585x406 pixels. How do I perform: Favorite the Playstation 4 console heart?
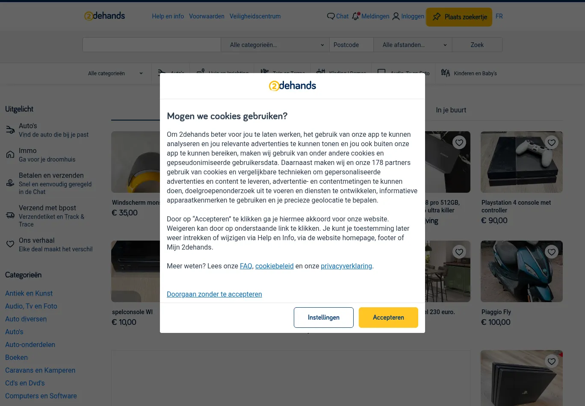[x=552, y=142]
